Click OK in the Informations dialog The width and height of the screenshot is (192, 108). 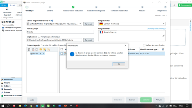(x=119, y=64)
